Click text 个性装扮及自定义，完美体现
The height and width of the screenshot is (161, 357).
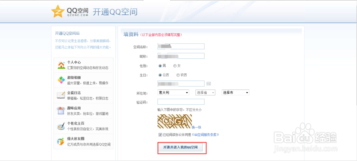(88, 129)
